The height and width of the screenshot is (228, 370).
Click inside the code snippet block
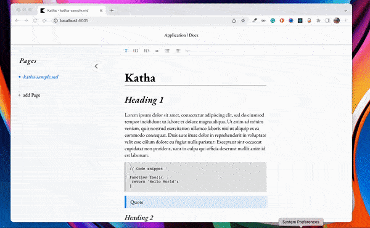pyautogui.click(x=195, y=177)
